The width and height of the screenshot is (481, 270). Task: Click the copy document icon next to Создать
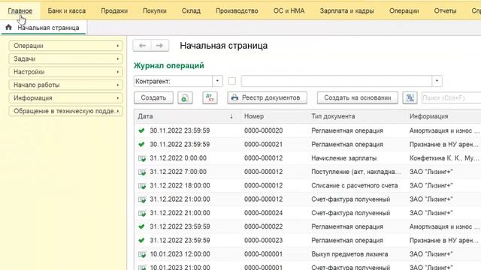point(185,98)
